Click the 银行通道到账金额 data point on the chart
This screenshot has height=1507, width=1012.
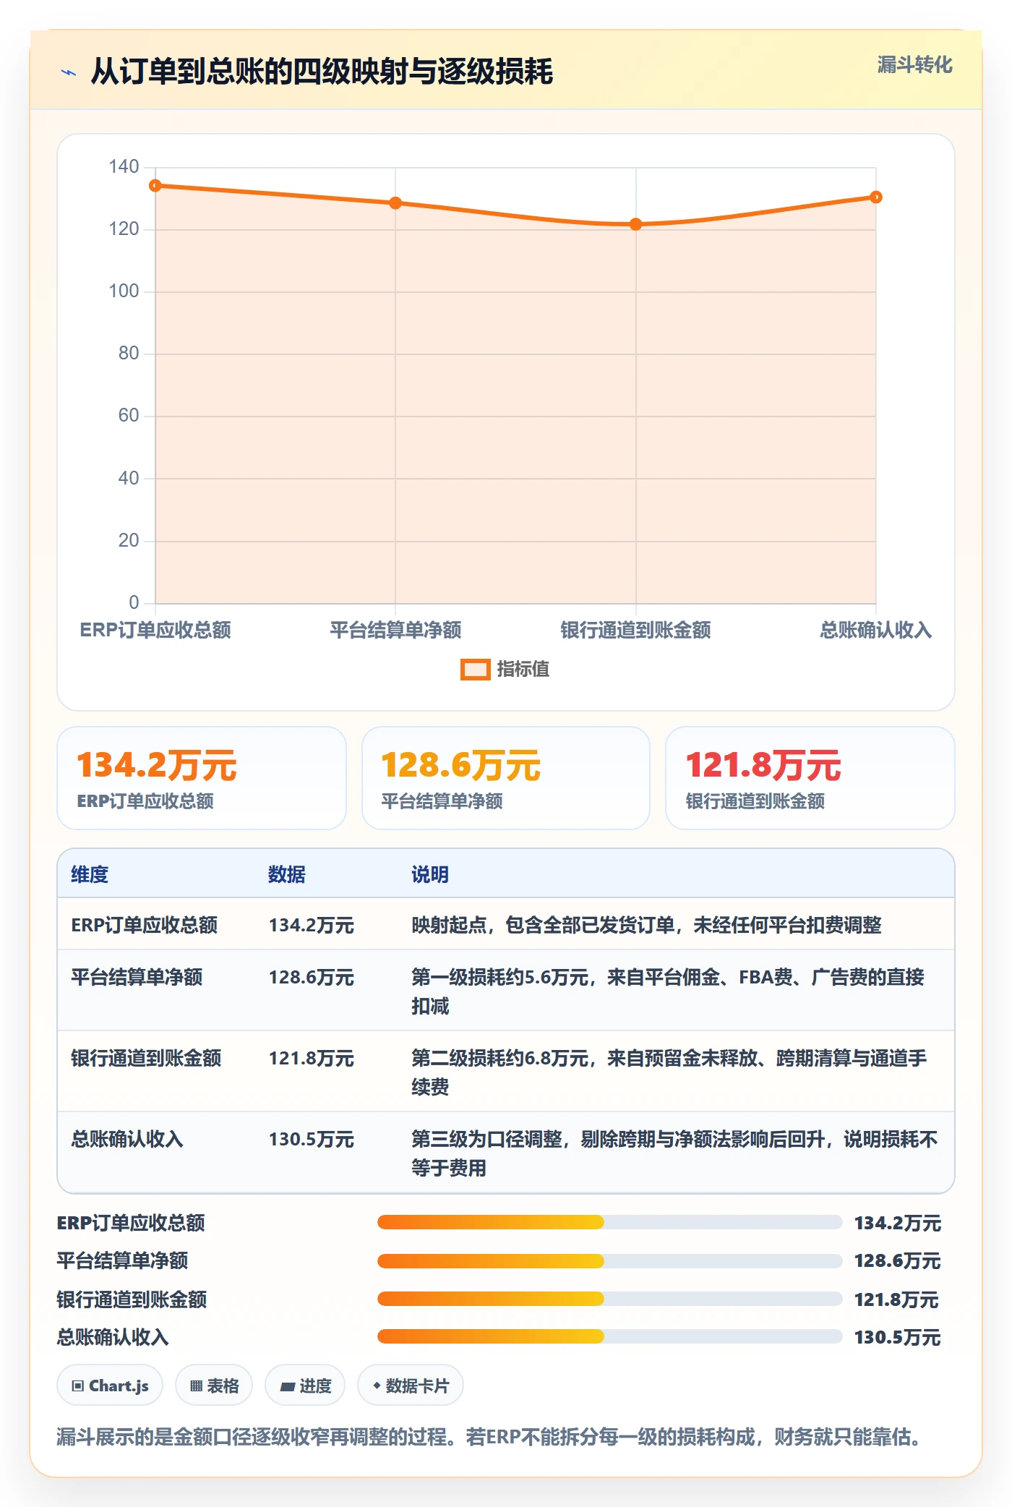tap(636, 224)
